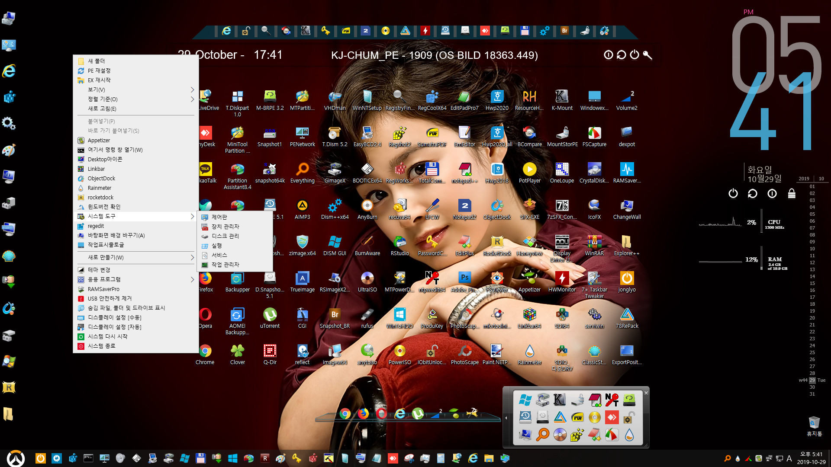The width and height of the screenshot is (831, 467).
Task: Select 시스템 종료 in the context menu
Action: (x=136, y=346)
